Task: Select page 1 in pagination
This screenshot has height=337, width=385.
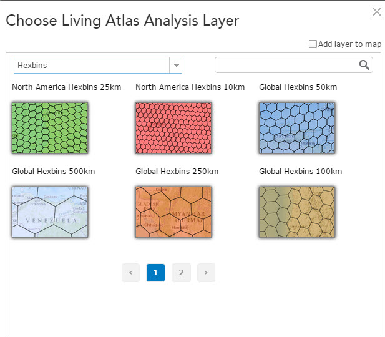Action: tap(155, 273)
